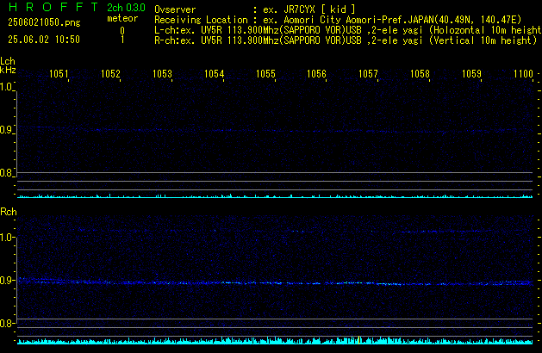Viewport: 542px width, 353px height.
Task: Click the 1100 time marker
Action: [x=523, y=74]
